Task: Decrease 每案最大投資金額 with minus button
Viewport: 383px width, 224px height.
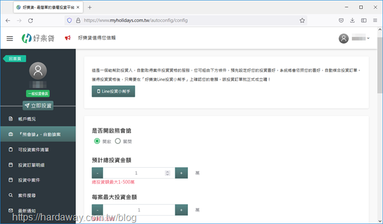Action: click(x=97, y=210)
